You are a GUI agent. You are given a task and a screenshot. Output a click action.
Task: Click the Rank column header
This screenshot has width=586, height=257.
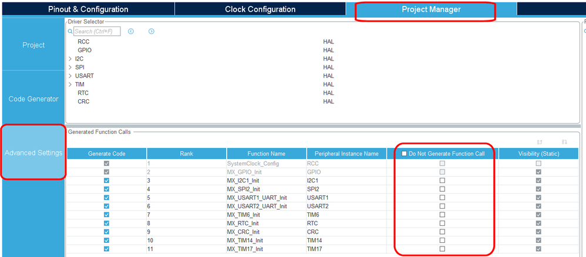[x=187, y=154]
